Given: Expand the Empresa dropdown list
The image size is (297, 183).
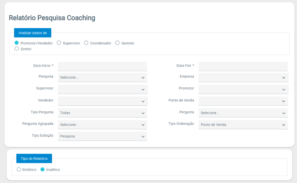Looking at the screenshot, I should coord(243,77).
